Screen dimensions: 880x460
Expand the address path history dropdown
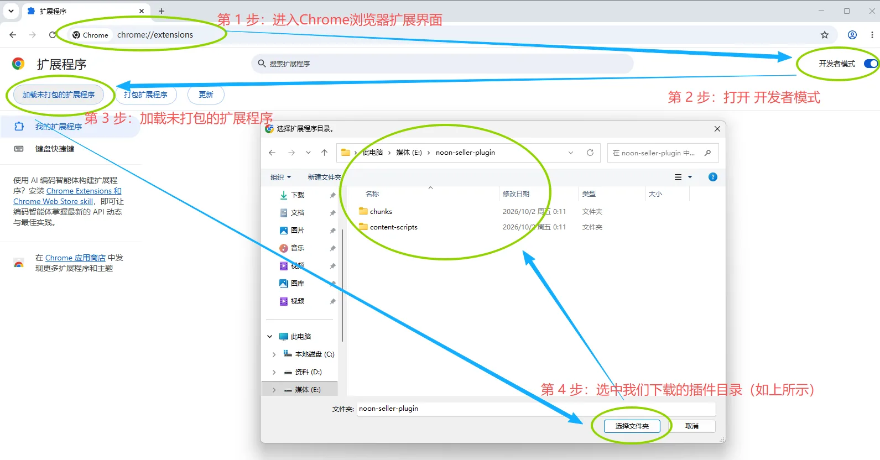[571, 153]
